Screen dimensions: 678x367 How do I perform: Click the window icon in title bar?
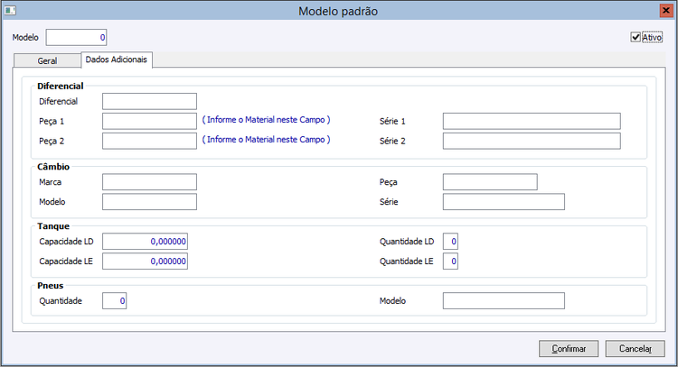point(8,11)
